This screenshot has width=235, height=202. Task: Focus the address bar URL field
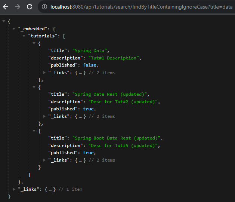pyautogui.click(x=141, y=7)
